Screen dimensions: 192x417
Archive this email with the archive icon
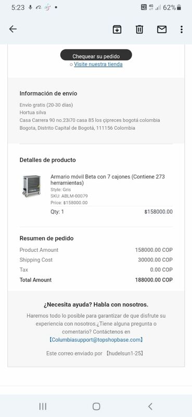coord(117,29)
